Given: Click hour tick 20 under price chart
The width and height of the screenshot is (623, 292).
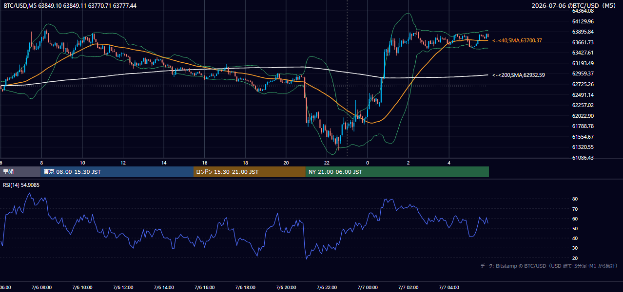Looking at the screenshot, I should (286, 163).
